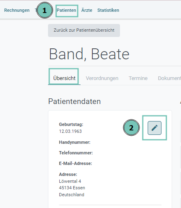Click the postal line 45134 Essen
The height and width of the screenshot is (208, 181).
(72, 188)
